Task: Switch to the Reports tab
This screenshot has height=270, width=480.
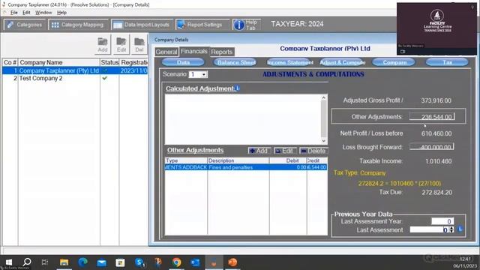Action: pyautogui.click(x=222, y=52)
